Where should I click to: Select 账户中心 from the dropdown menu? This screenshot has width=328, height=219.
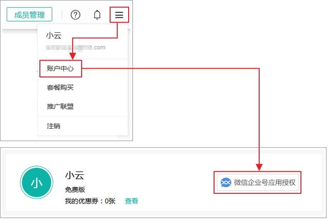60,68
